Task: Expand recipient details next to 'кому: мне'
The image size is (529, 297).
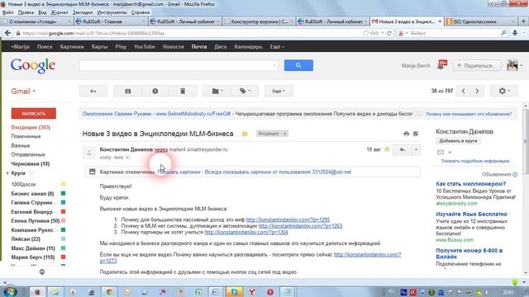Action: (127, 158)
